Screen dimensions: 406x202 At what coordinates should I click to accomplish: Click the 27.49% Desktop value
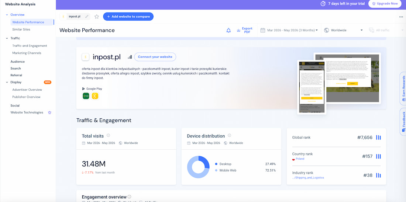(270, 164)
